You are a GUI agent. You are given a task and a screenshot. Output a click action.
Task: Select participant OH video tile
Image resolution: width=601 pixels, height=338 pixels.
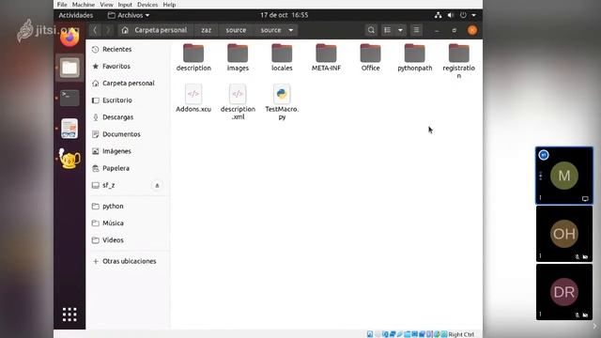pyautogui.click(x=564, y=234)
